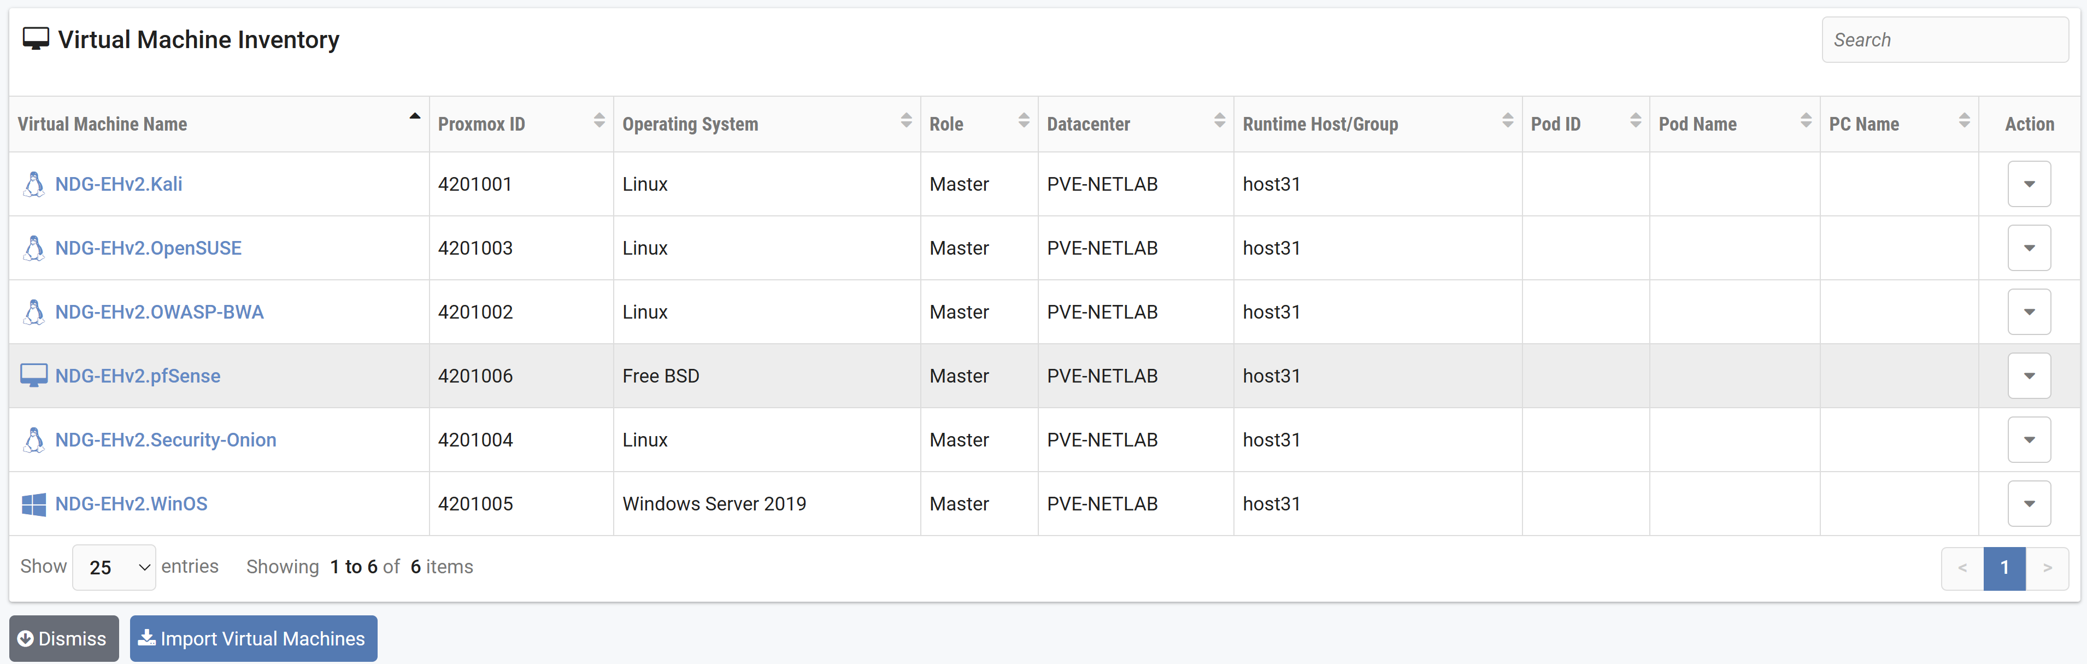The image size is (2087, 664).
Task: Sort table by Role arrows
Action: [1024, 121]
